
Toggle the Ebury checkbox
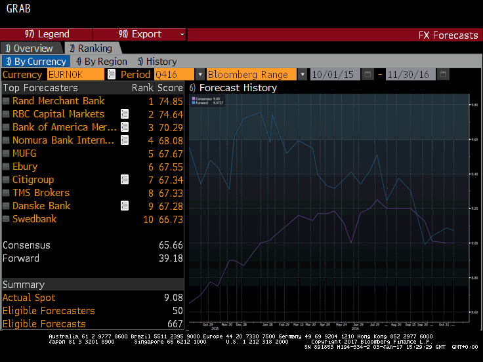(6, 167)
